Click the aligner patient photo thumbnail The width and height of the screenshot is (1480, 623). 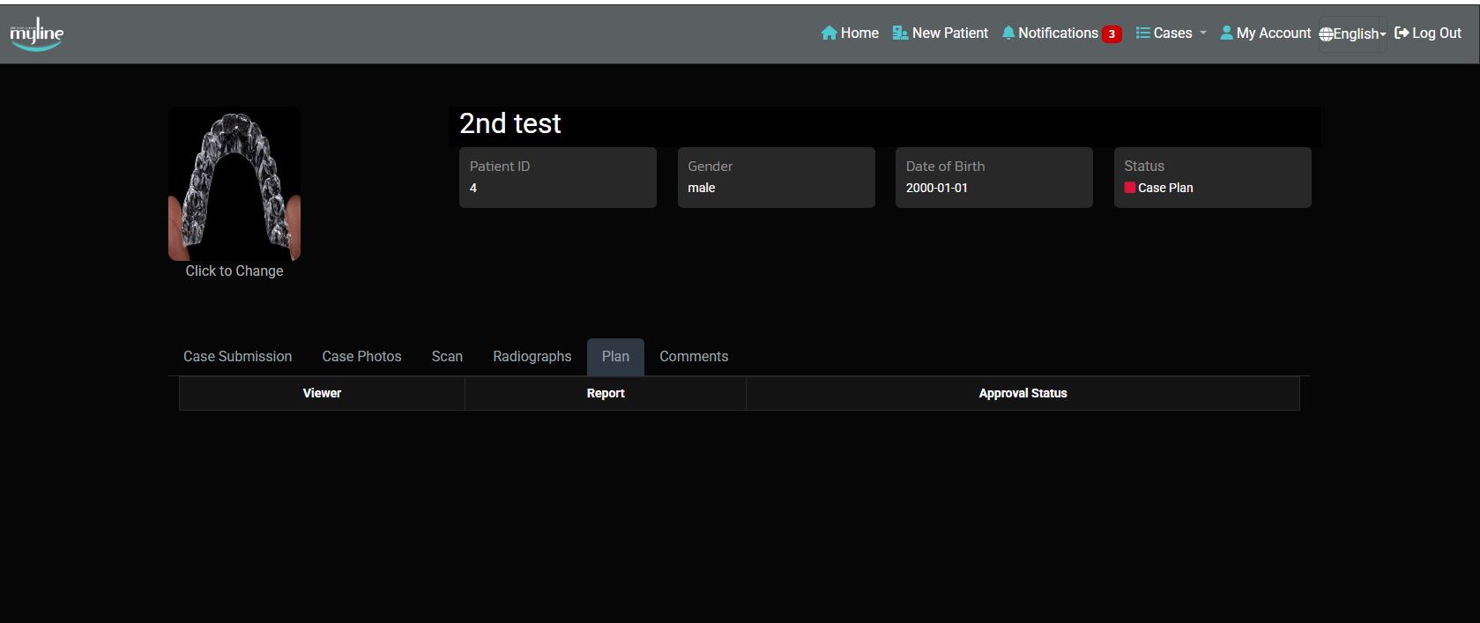[234, 184]
